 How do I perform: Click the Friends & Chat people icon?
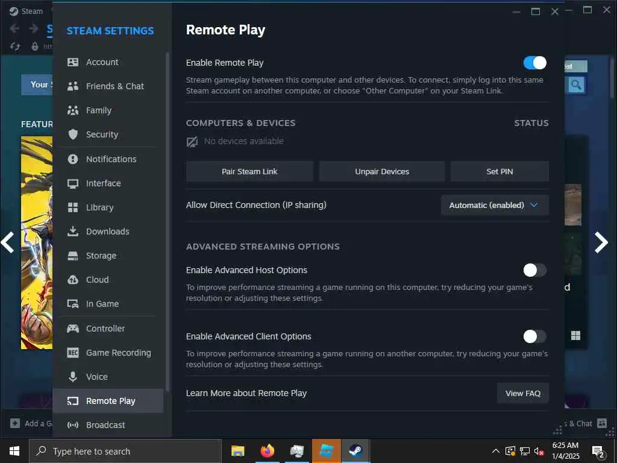73,86
